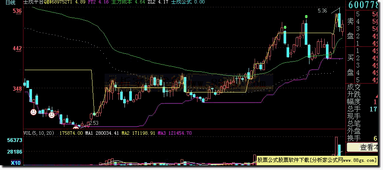The height and width of the screenshot is (170, 383).
Task: Click the smiley marker nearest the 348 axis label
Action: pyautogui.click(x=33, y=112)
